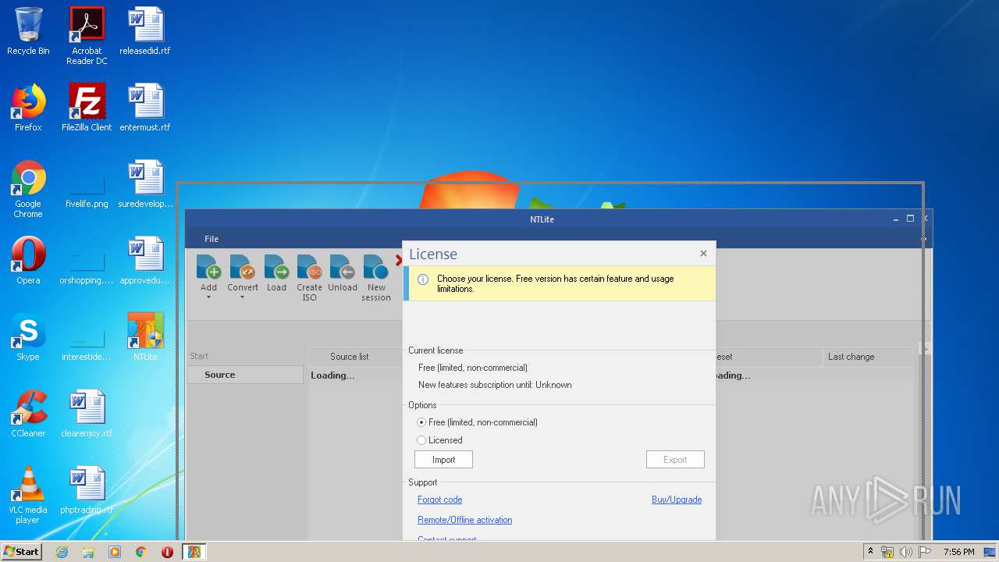Close the License dialog
Viewport: 999px width, 562px height.
click(x=703, y=254)
